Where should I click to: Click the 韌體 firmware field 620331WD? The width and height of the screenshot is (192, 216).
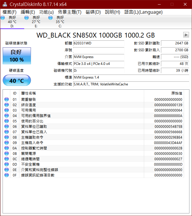[99, 43]
